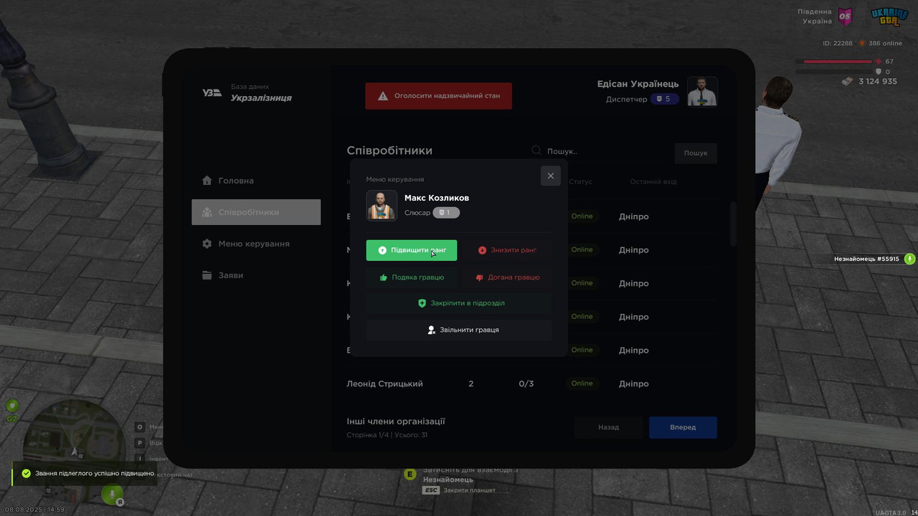The width and height of the screenshot is (918, 516).
Task: Select Співробітники in the sidebar
Action: [256, 212]
